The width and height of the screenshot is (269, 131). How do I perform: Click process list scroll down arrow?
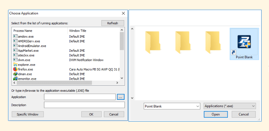122,78
